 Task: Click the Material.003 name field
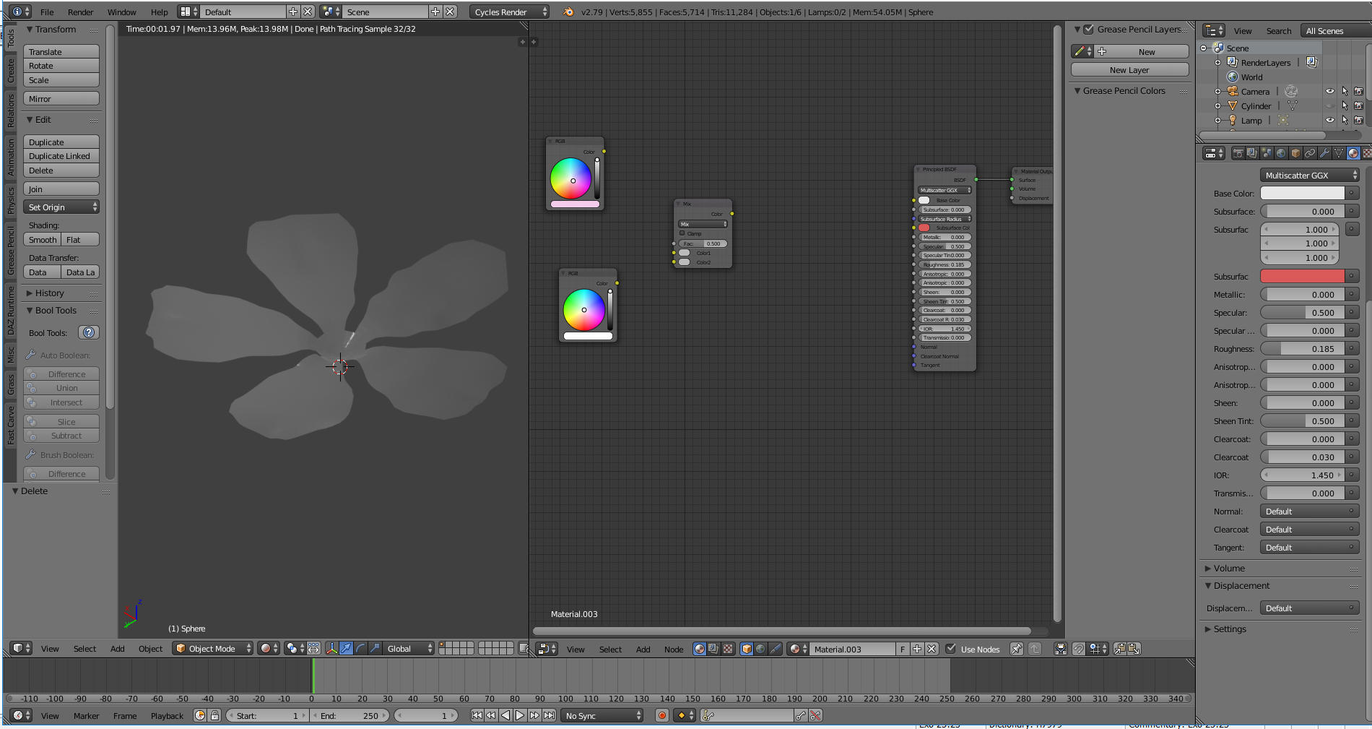(x=851, y=649)
